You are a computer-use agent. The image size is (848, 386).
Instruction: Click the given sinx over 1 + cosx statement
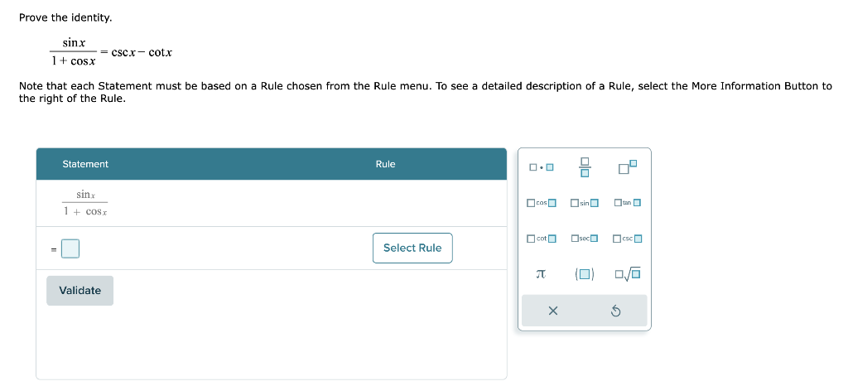[85, 203]
